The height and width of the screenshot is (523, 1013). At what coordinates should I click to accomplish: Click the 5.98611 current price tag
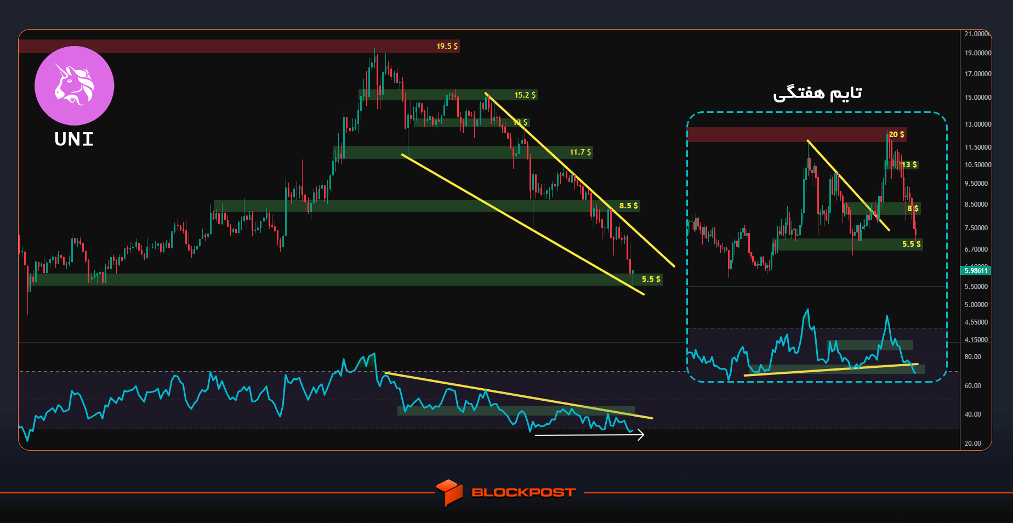click(x=976, y=270)
